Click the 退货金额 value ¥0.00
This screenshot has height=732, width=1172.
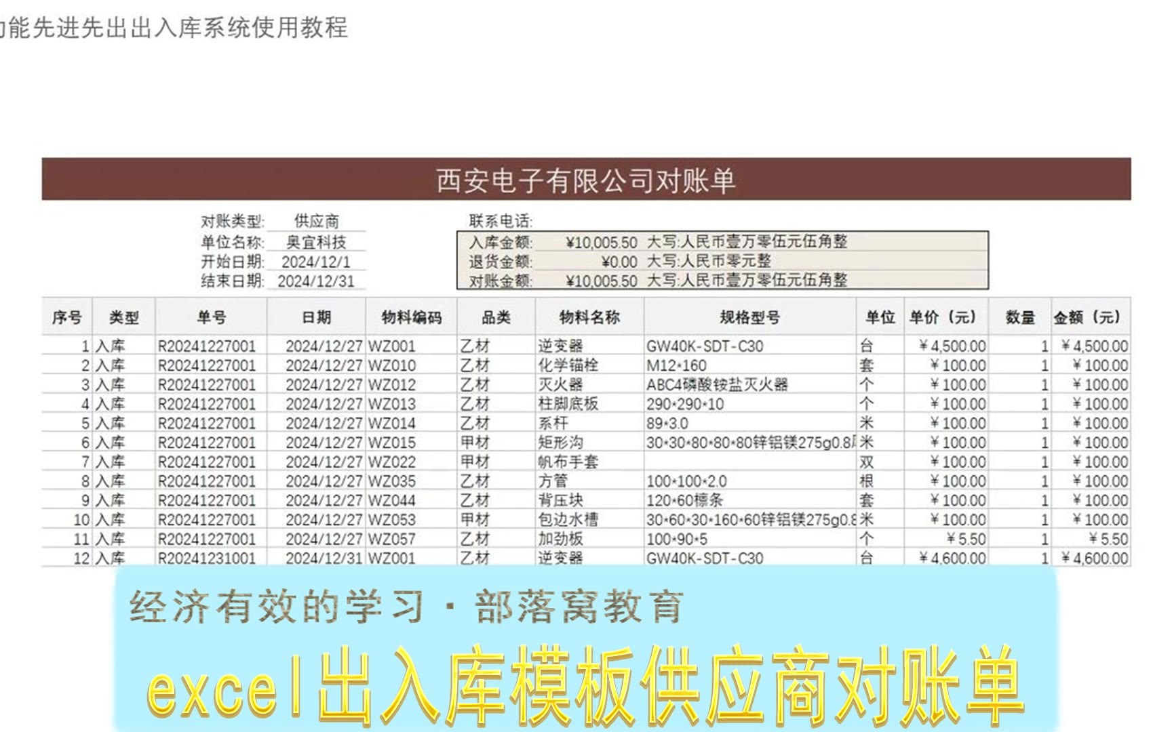tap(619, 262)
